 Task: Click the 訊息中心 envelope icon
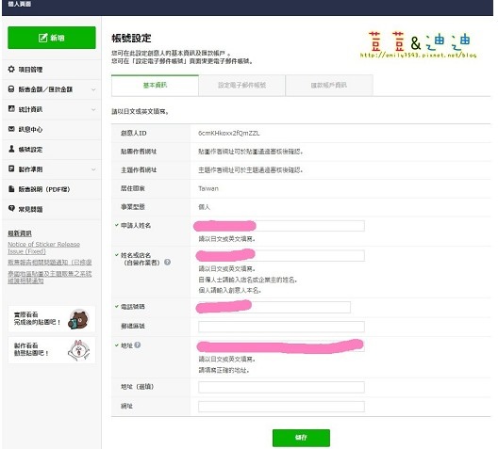(x=11, y=129)
